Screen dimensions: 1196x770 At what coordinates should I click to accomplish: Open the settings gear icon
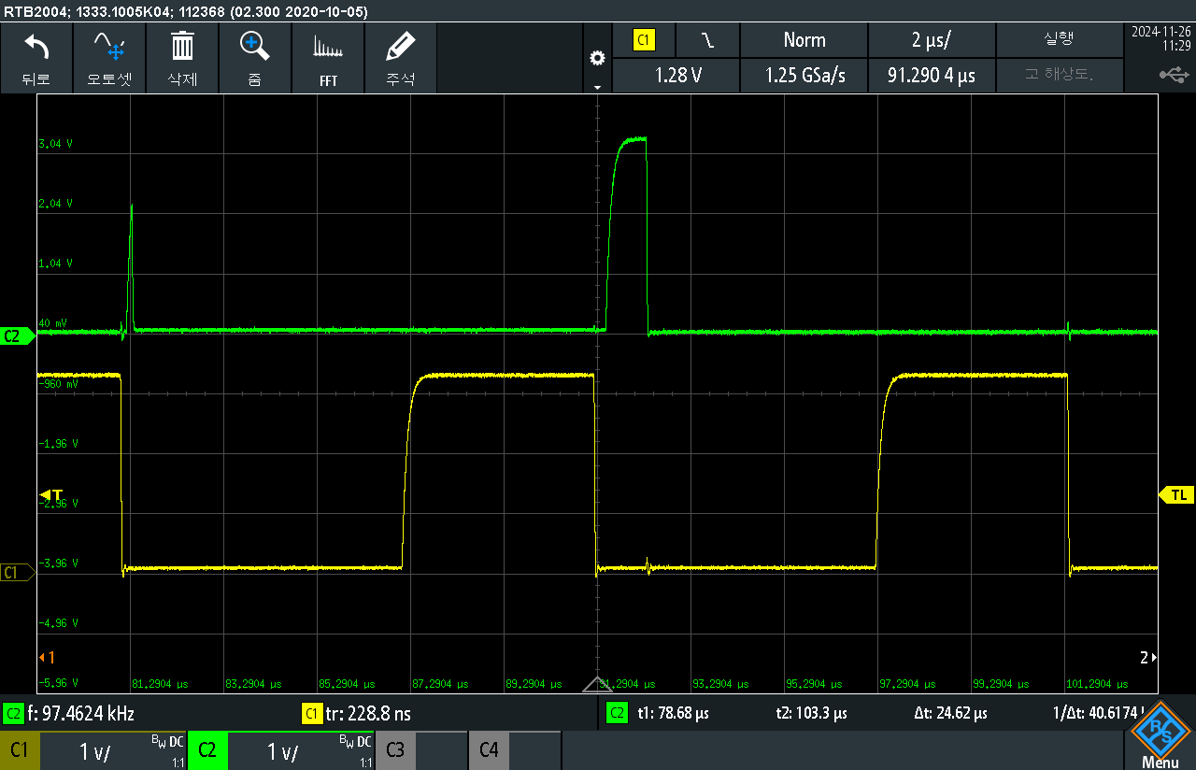click(597, 57)
